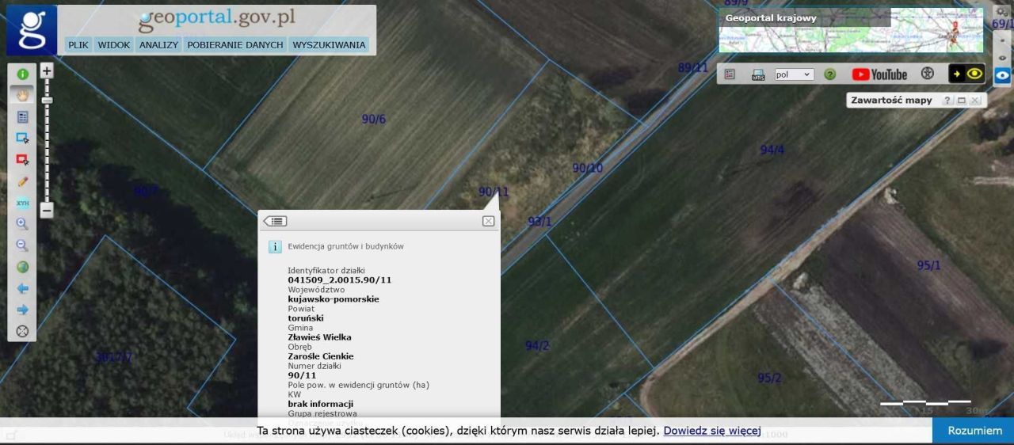Click the accessibility figure icon
Image resolution: width=1014 pixels, height=445 pixels.
point(928,74)
